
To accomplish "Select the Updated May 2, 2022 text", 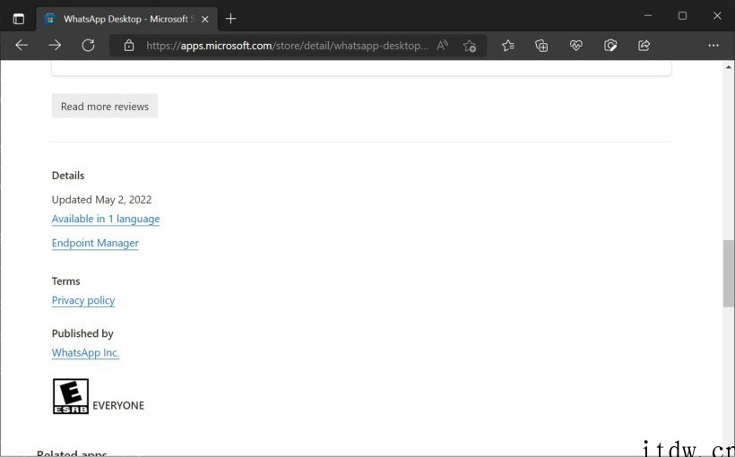I will (x=101, y=200).
